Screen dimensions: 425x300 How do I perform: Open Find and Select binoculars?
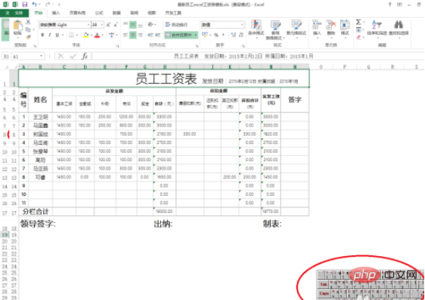(399, 28)
